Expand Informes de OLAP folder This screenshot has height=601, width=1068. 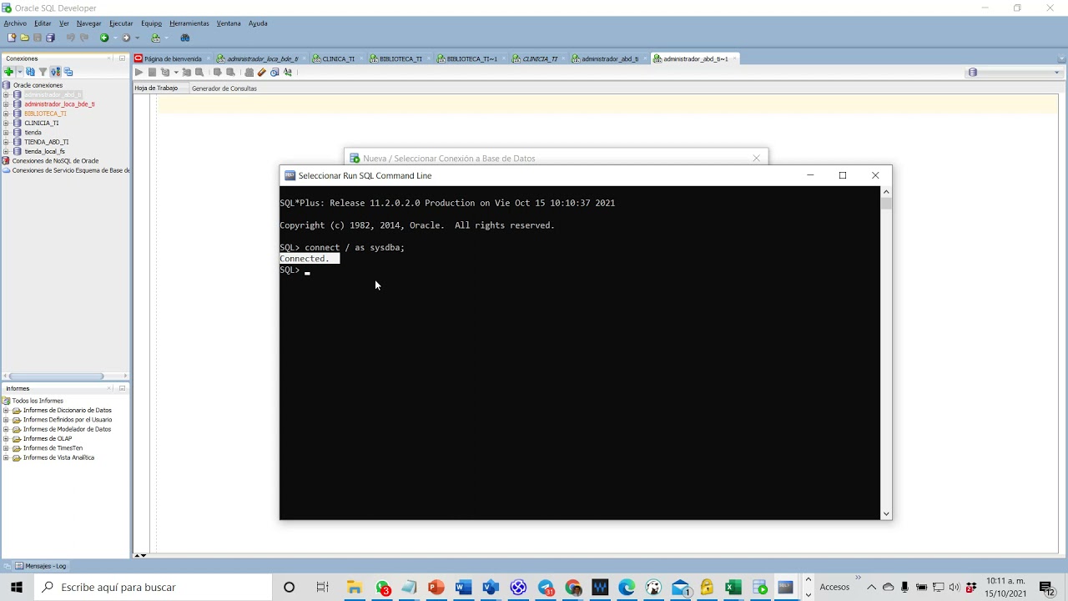[6, 439]
